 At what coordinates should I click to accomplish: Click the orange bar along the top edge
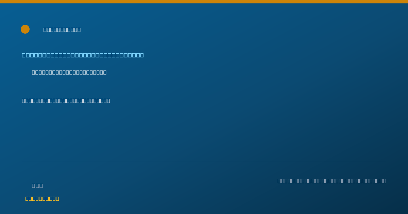(x=204, y=2)
